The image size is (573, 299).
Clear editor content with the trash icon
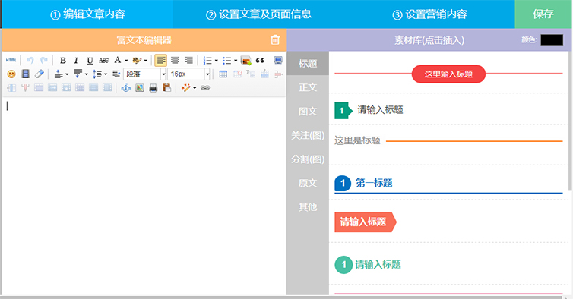click(275, 39)
